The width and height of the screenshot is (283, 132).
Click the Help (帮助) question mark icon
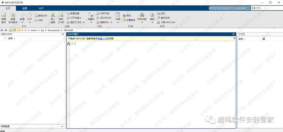pos(152,15)
